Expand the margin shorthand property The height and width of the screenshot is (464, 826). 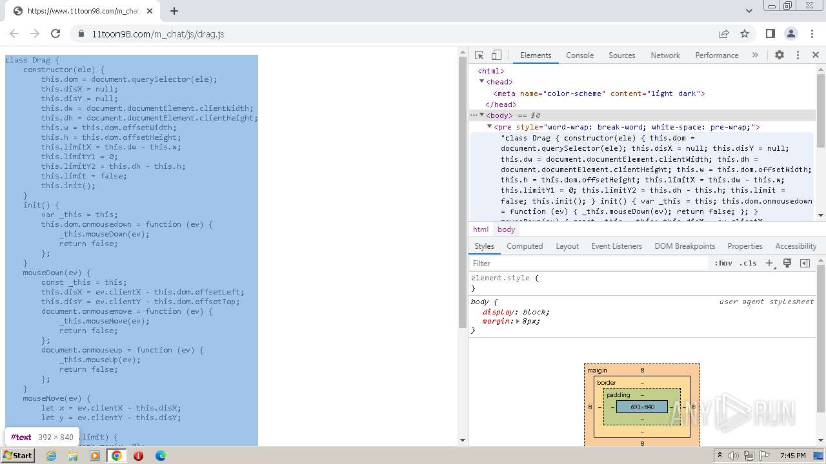(x=518, y=321)
